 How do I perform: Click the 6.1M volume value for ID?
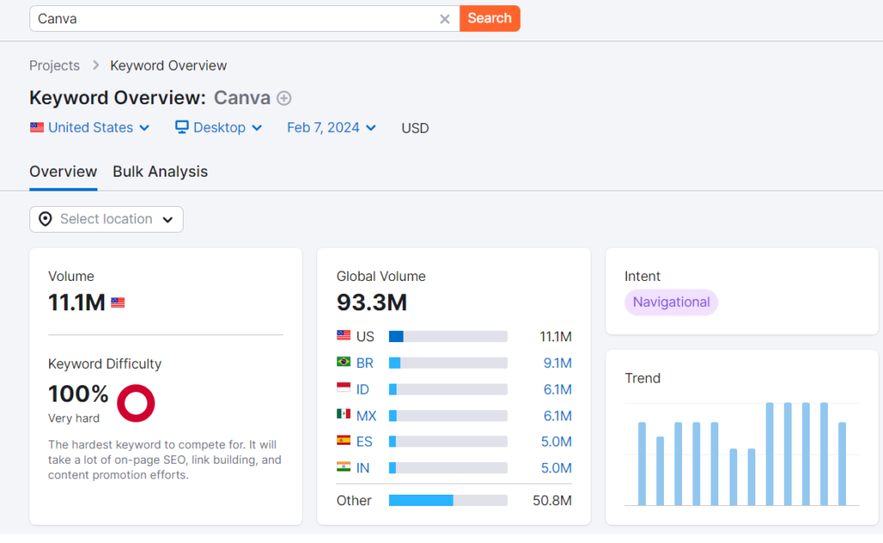click(558, 390)
